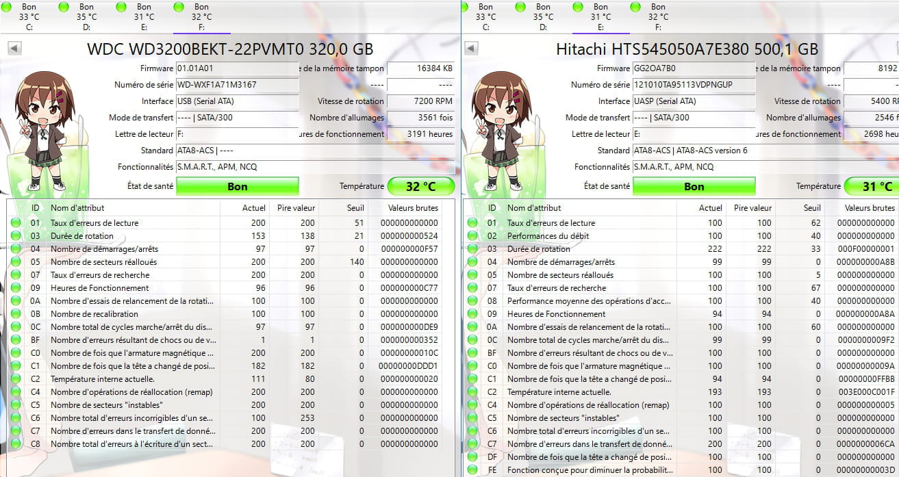
Task: Click the Firmware field showing 01.01A01
Action: [238, 68]
